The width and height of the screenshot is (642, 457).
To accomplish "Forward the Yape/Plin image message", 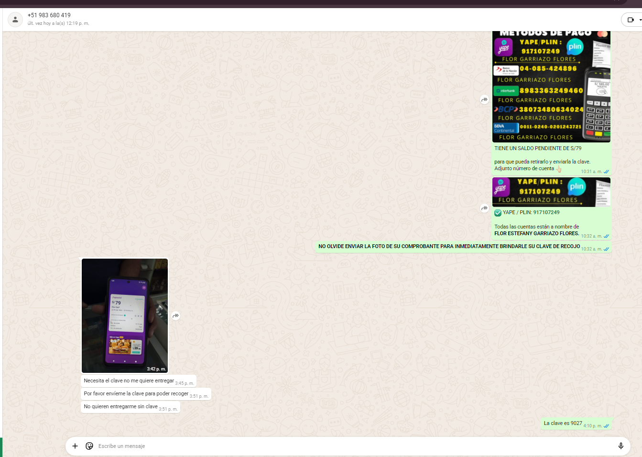I will point(484,208).
